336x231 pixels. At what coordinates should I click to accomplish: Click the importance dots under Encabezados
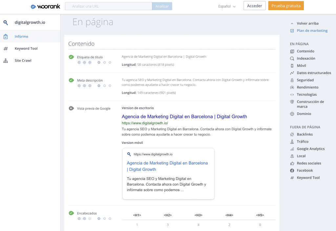pos(84,219)
